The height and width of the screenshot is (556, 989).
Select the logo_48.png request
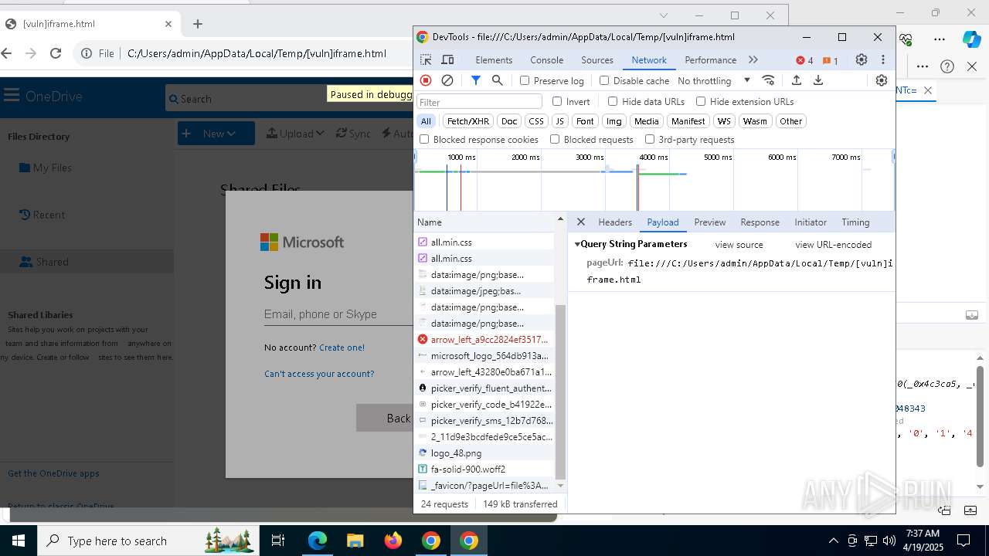tap(484, 453)
